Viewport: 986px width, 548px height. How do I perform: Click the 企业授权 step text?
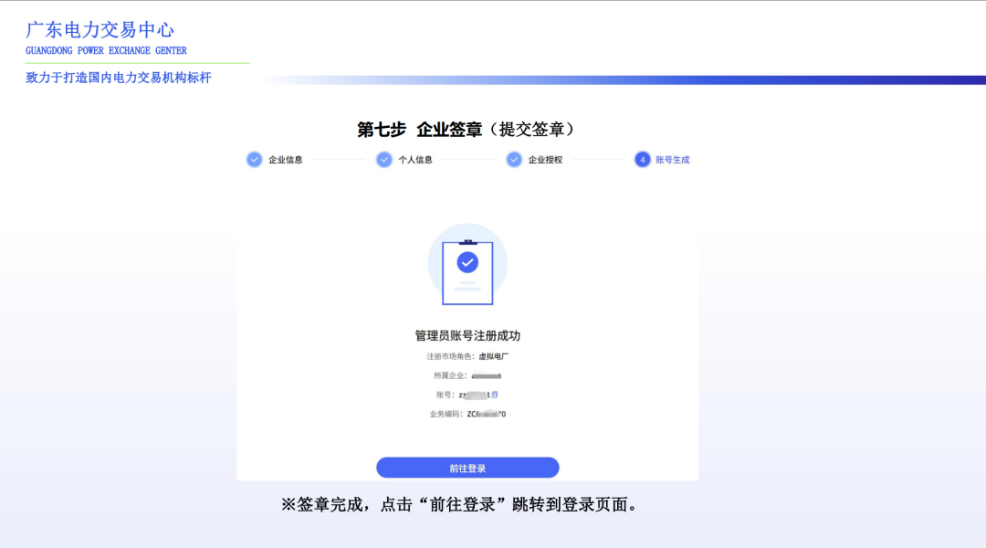tap(546, 160)
